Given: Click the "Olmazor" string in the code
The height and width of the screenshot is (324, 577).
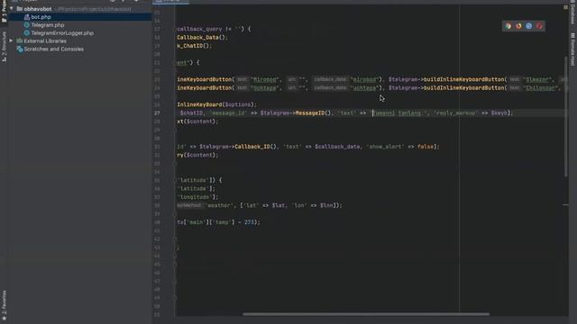Looking at the screenshot, I should point(537,79).
